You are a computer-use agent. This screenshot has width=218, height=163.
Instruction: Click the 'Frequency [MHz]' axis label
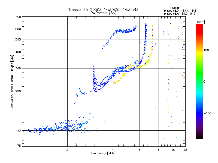pyautogui.click(x=103, y=153)
